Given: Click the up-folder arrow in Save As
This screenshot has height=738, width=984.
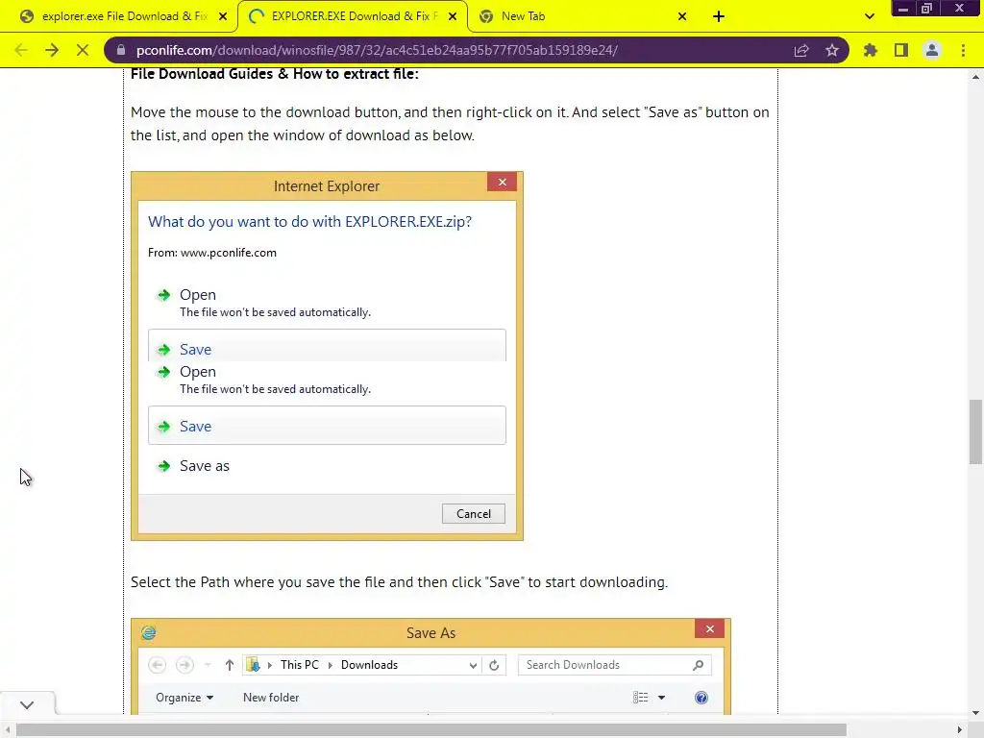Looking at the screenshot, I should click(230, 665).
